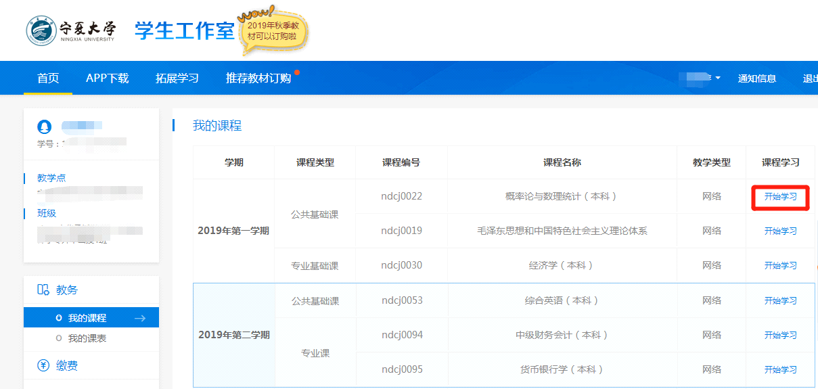Image resolution: width=818 pixels, height=389 pixels.
Task: Click the 教务 section book icon
Action: click(43, 290)
